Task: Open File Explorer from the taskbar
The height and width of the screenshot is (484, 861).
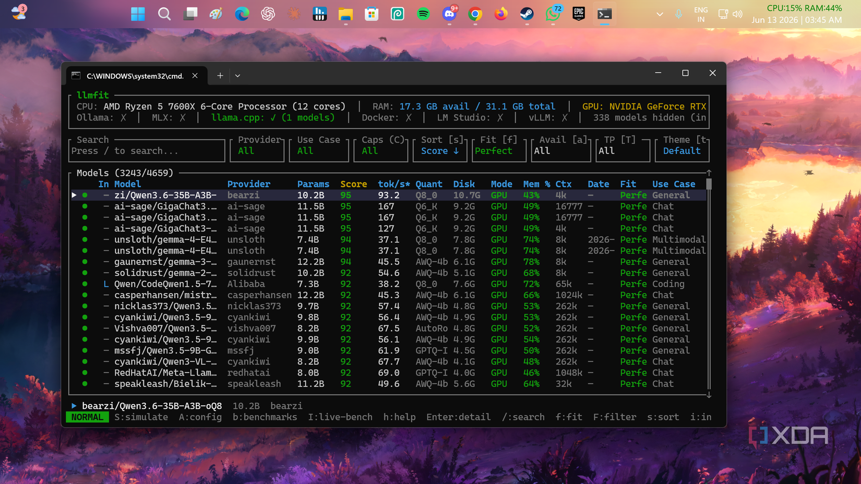Action: [x=345, y=14]
